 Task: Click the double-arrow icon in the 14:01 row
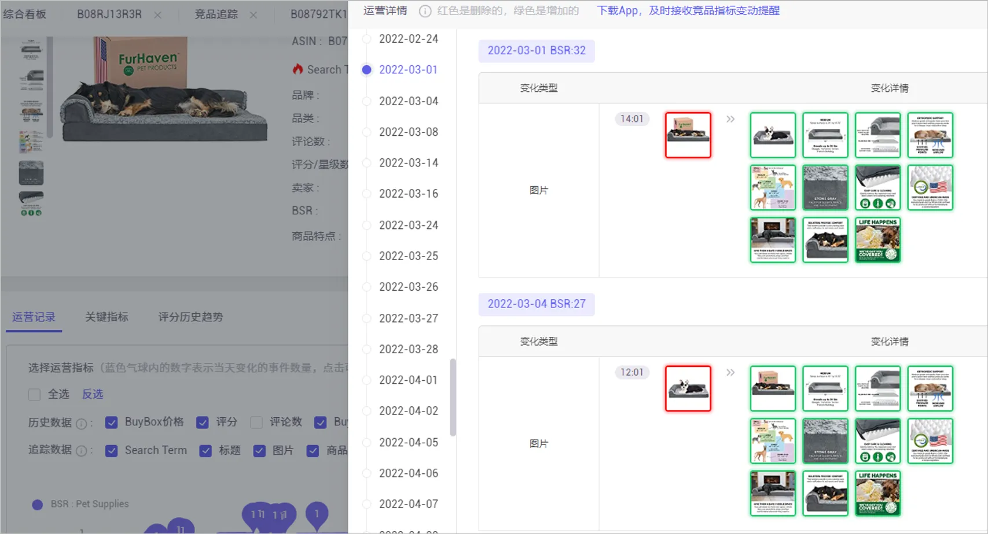(730, 119)
